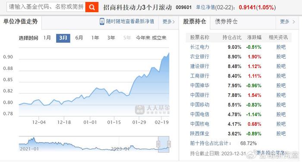Click the 天天基金 watermark logo on chart
Image resolution: width=302 pixels, height=162 pixels.
(x=152, y=110)
